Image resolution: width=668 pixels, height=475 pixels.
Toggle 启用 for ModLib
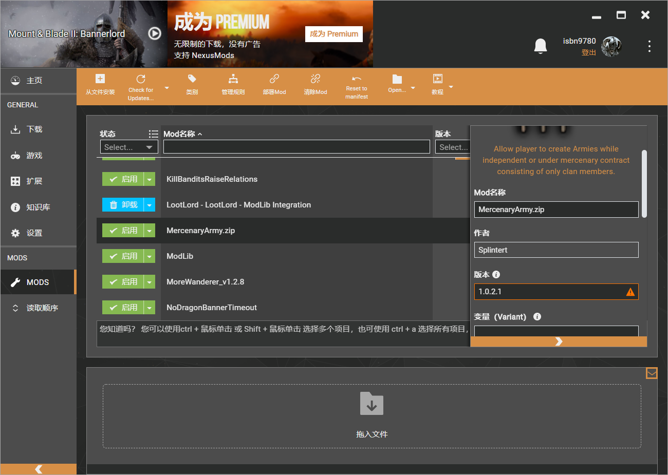pyautogui.click(x=123, y=256)
